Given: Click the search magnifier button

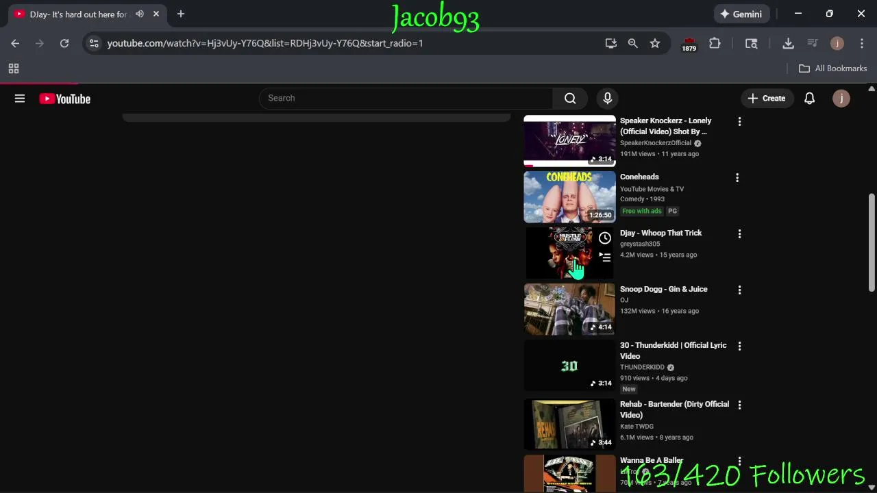Looking at the screenshot, I should click(570, 99).
